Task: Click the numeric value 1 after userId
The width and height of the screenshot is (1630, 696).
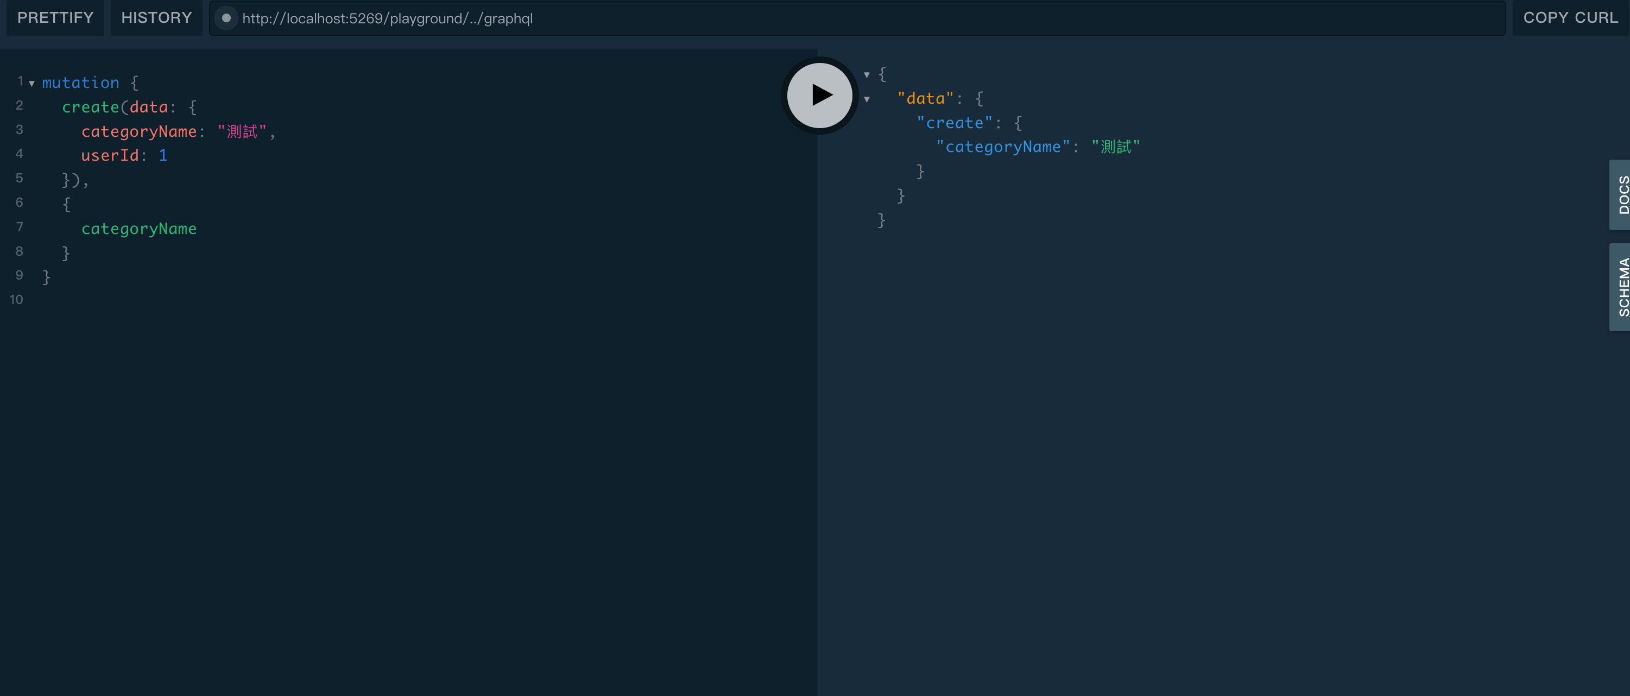Action: pyautogui.click(x=163, y=155)
